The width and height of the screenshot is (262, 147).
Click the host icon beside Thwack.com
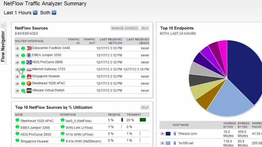pyautogui.click(x=175, y=134)
